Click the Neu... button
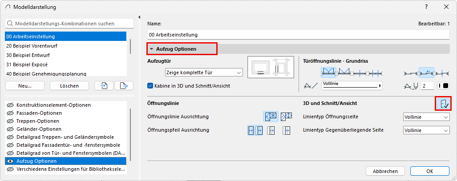The height and width of the screenshot is (181, 457). coord(25,86)
